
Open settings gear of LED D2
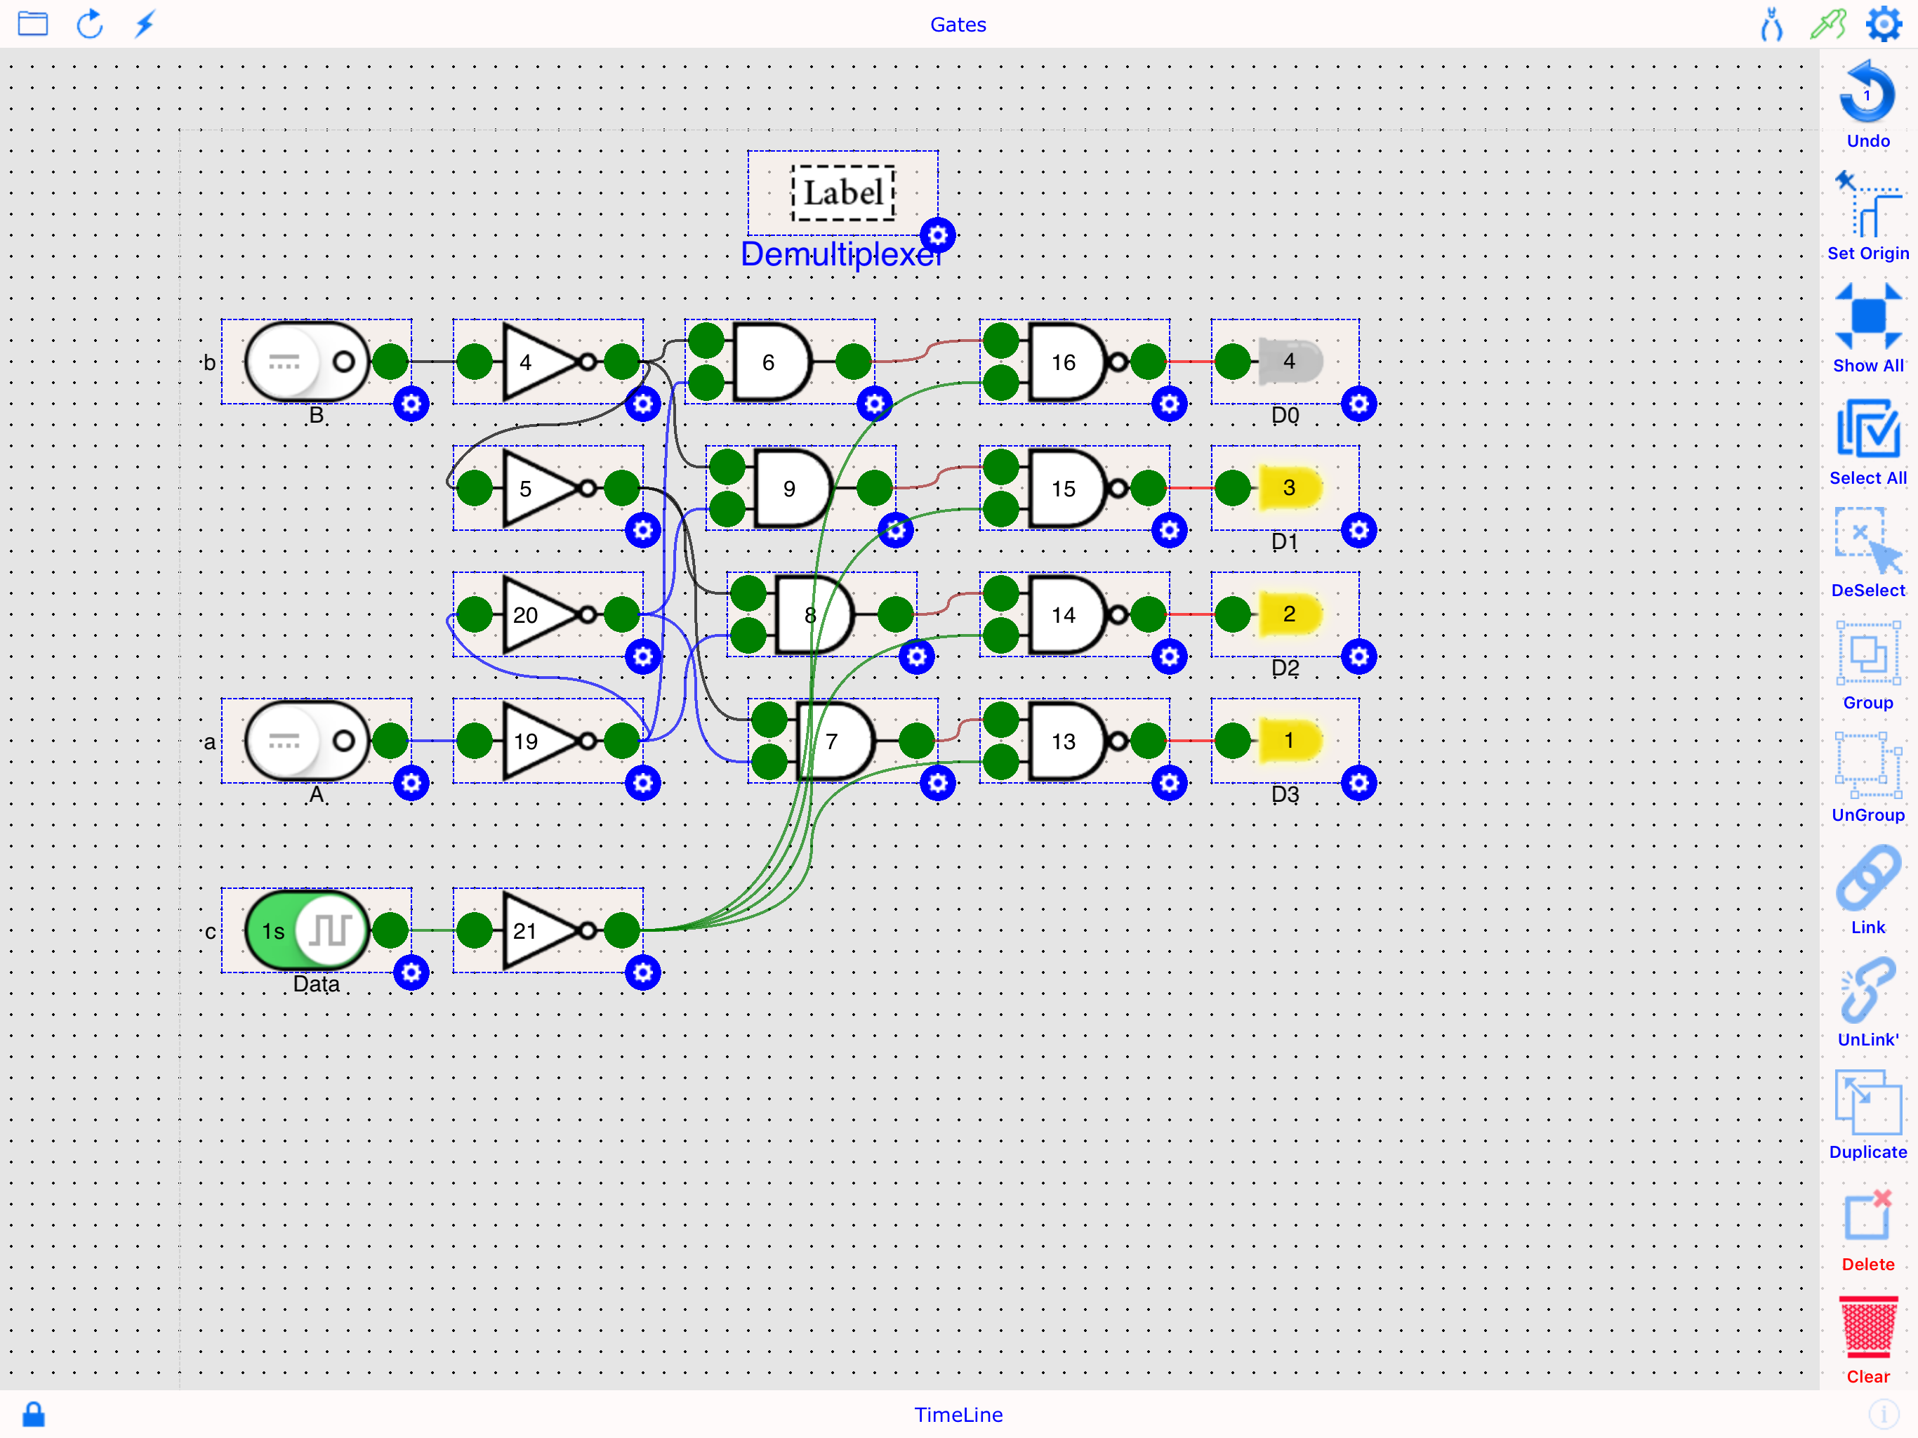1358,657
